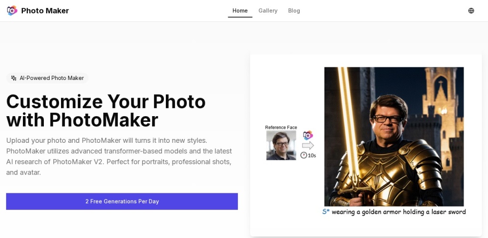Click the golden armor generated image
Image resolution: width=488 pixels, height=238 pixels.
point(394,137)
